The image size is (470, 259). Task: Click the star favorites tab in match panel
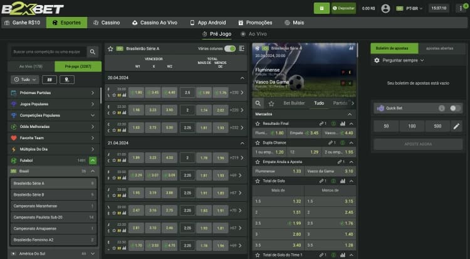271,103
